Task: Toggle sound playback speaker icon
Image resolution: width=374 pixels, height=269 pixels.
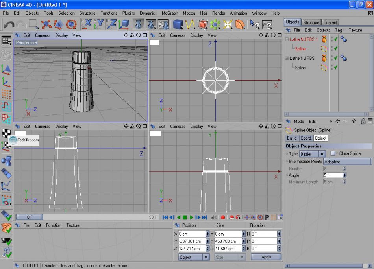Action: pyautogui.click(x=214, y=217)
